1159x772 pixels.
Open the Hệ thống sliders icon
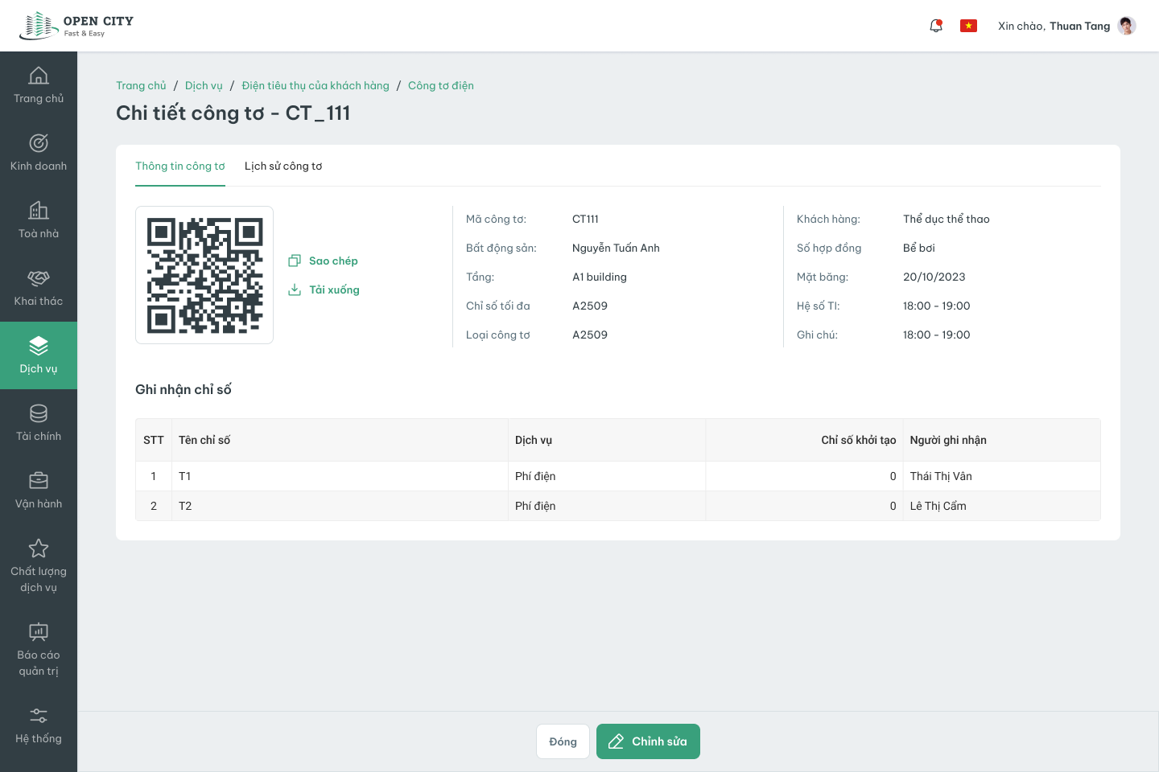[39, 716]
